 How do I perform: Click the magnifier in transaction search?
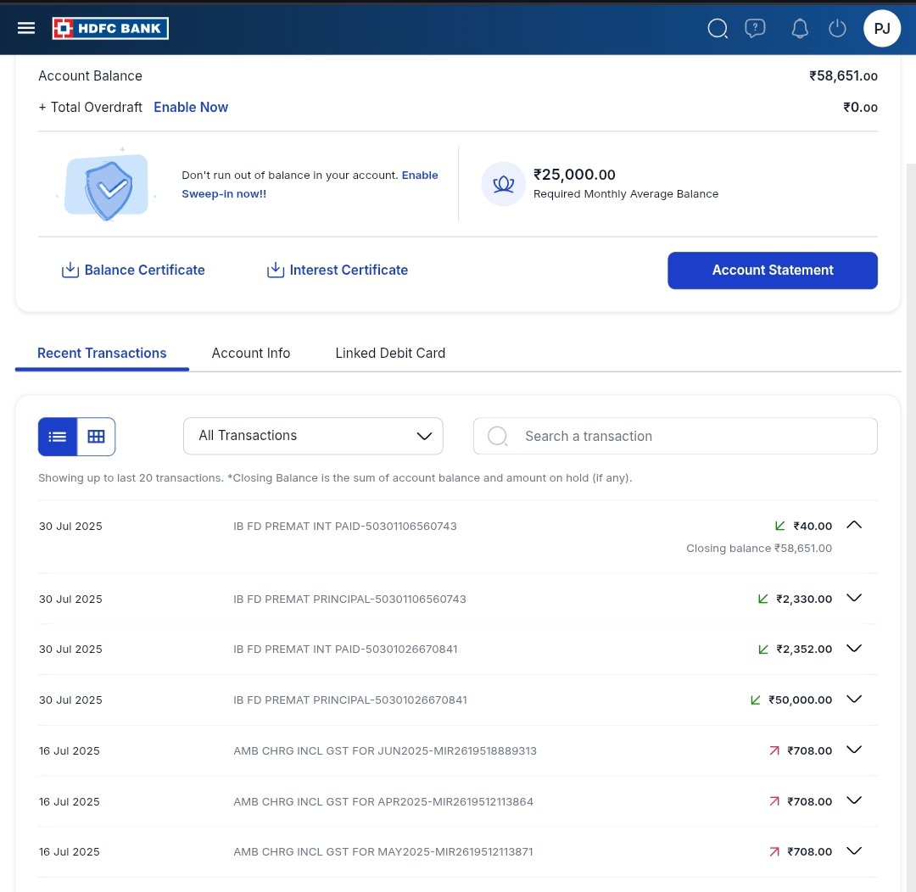click(x=497, y=436)
